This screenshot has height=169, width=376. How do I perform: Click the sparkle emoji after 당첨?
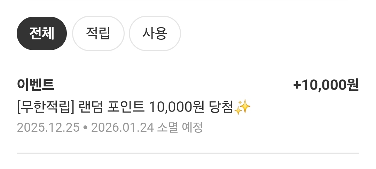pyautogui.click(x=242, y=107)
